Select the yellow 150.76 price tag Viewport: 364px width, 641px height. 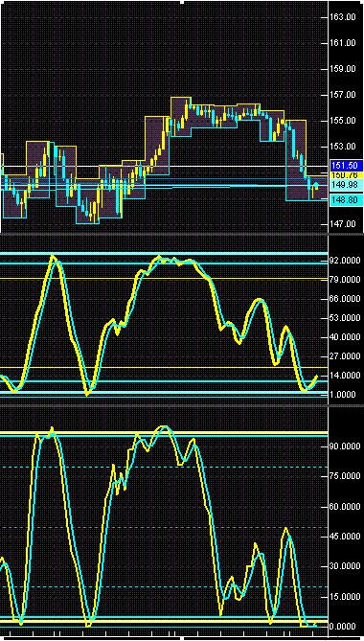pos(346,175)
